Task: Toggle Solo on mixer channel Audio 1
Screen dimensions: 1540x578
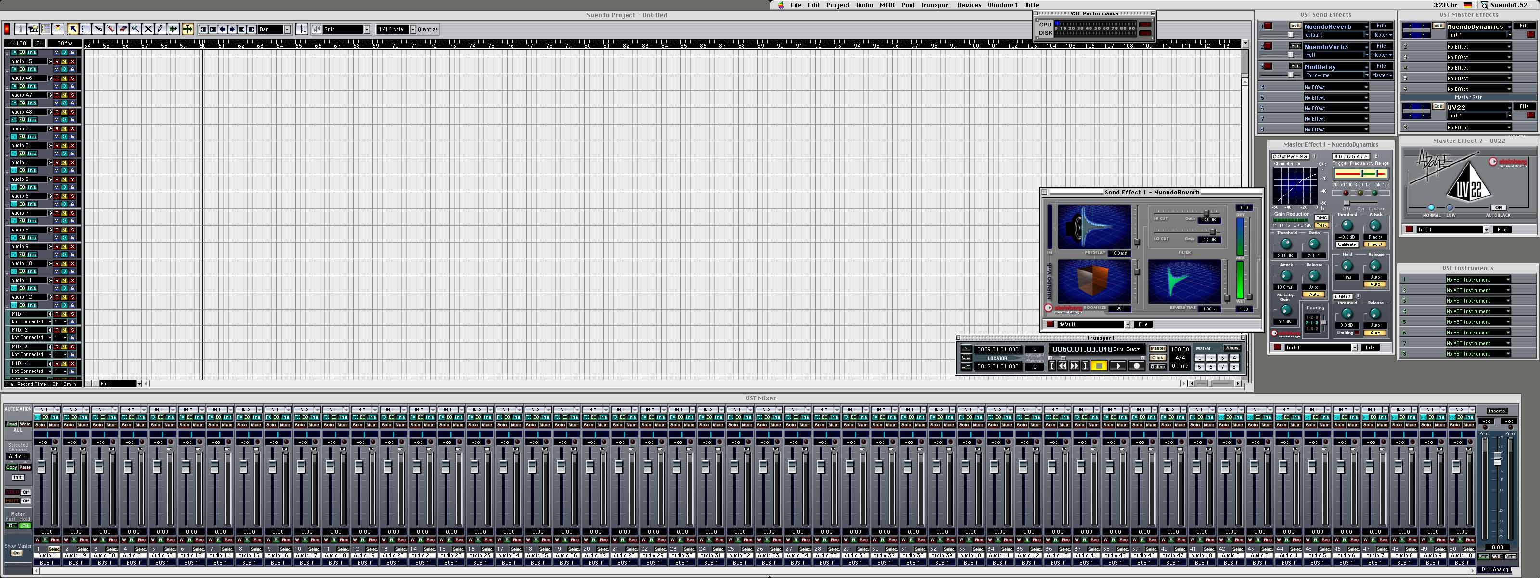Action: point(40,425)
